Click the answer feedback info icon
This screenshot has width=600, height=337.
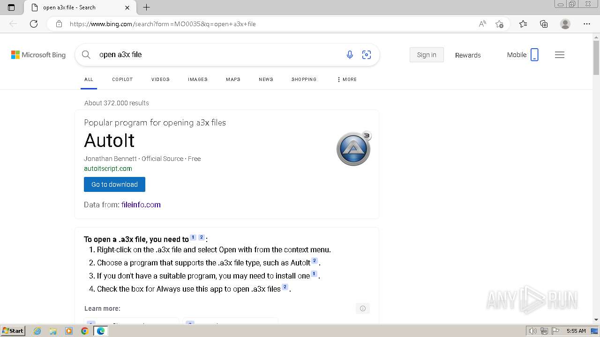coord(363,308)
